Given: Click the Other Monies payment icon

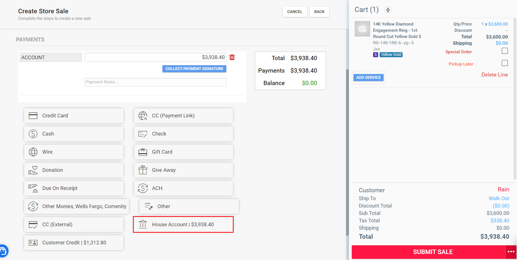Looking at the screenshot, I should pyautogui.click(x=33, y=206).
